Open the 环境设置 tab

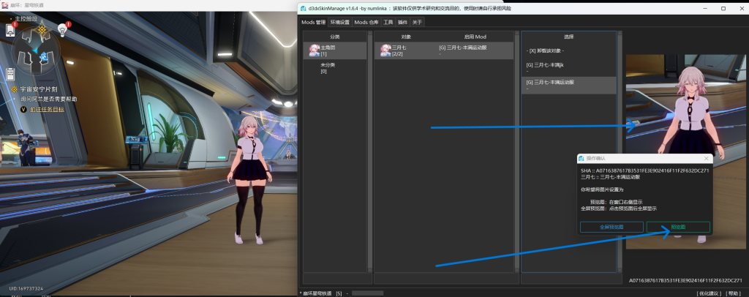(x=339, y=23)
